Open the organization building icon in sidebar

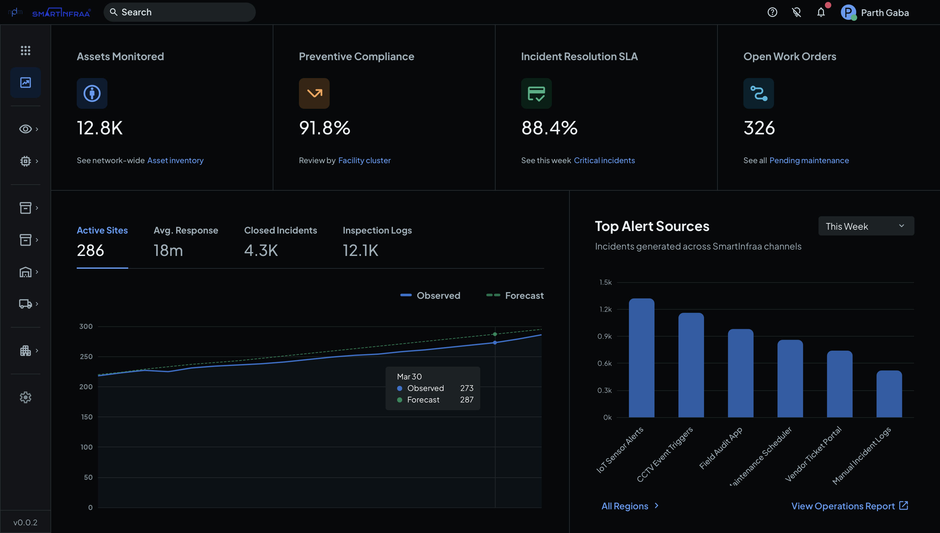(25, 350)
